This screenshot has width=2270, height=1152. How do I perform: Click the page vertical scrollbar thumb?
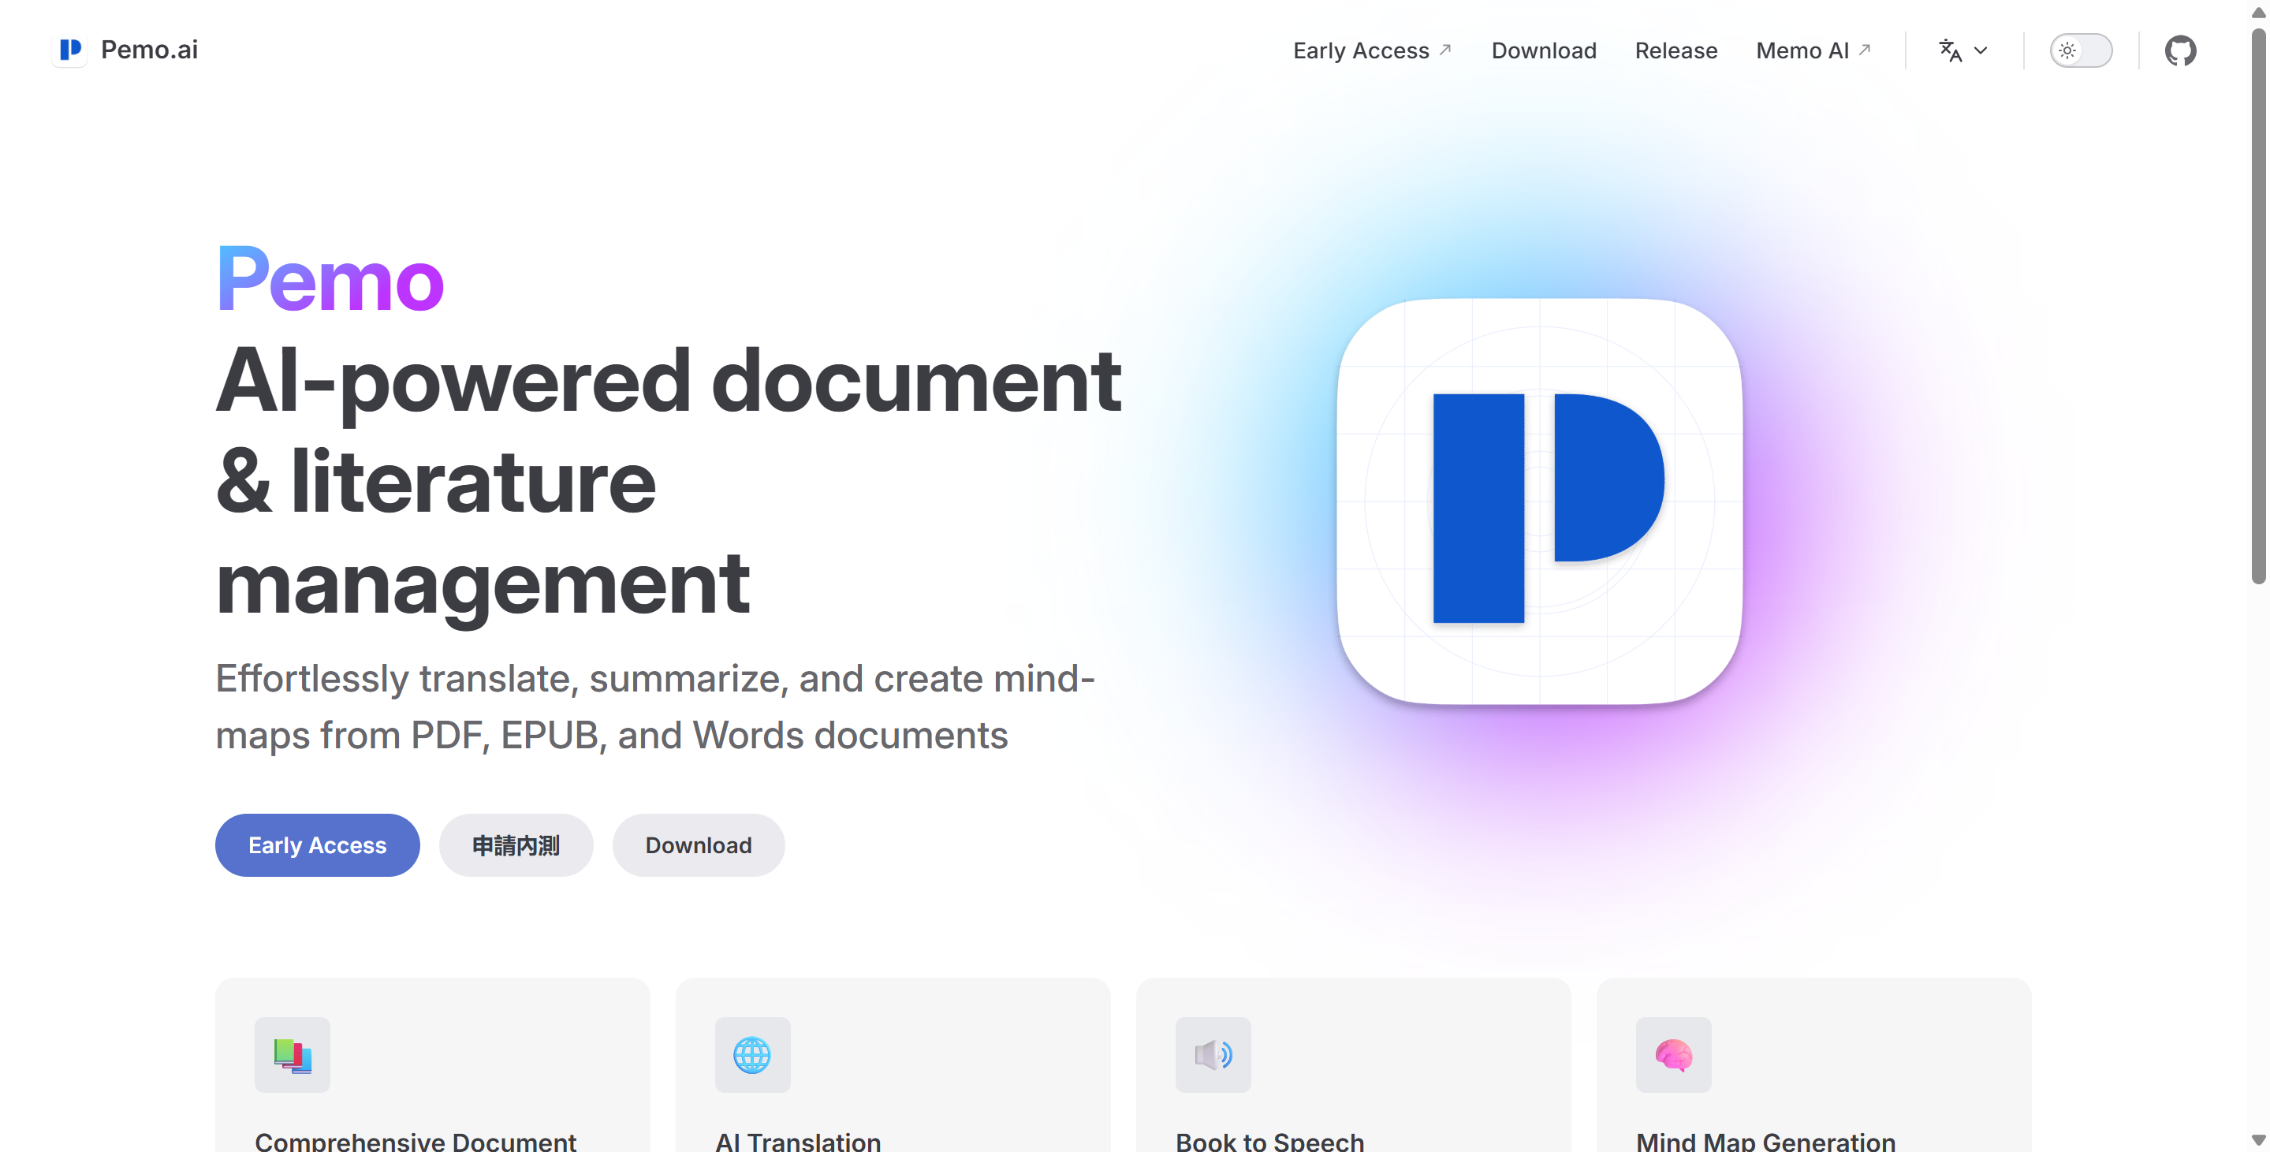coord(2257,305)
